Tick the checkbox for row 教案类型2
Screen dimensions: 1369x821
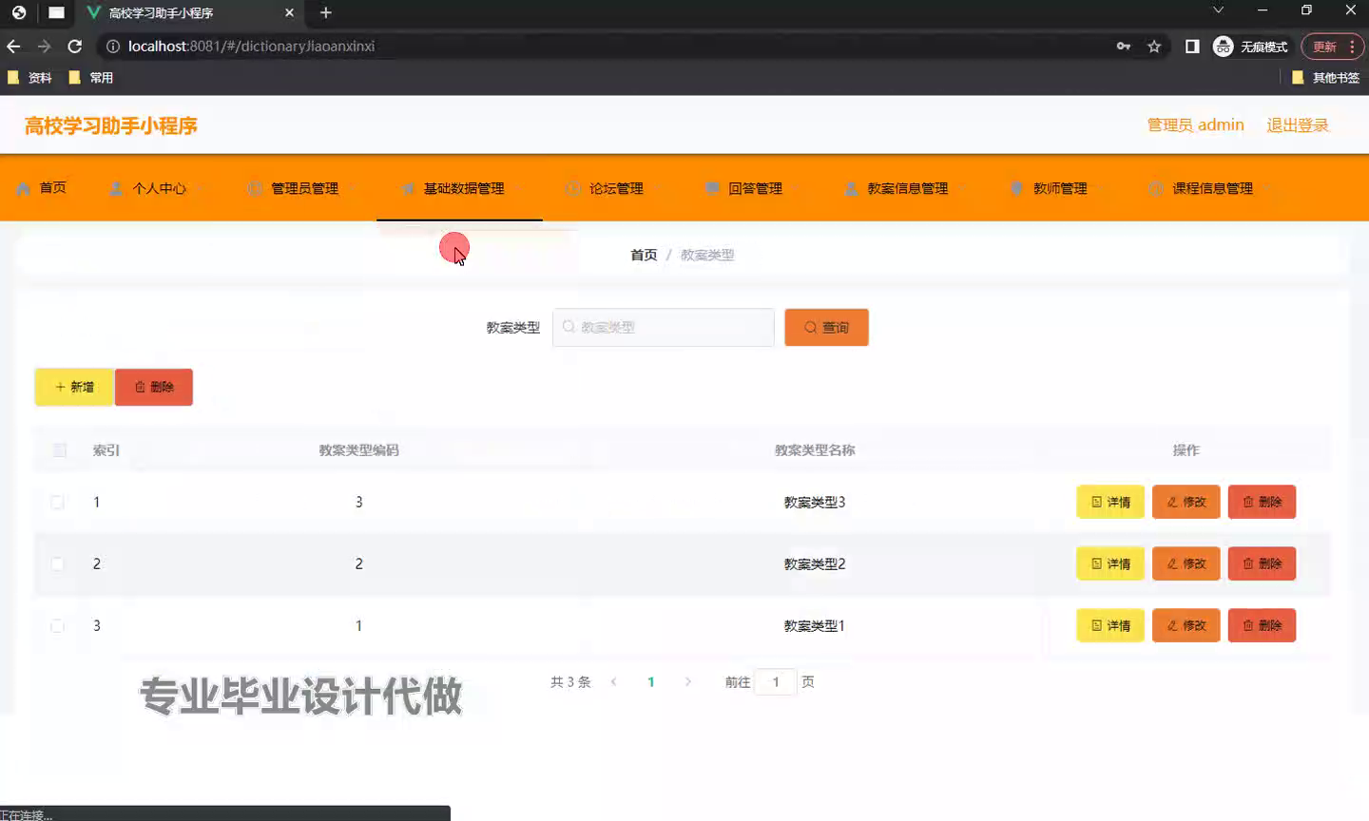click(57, 563)
